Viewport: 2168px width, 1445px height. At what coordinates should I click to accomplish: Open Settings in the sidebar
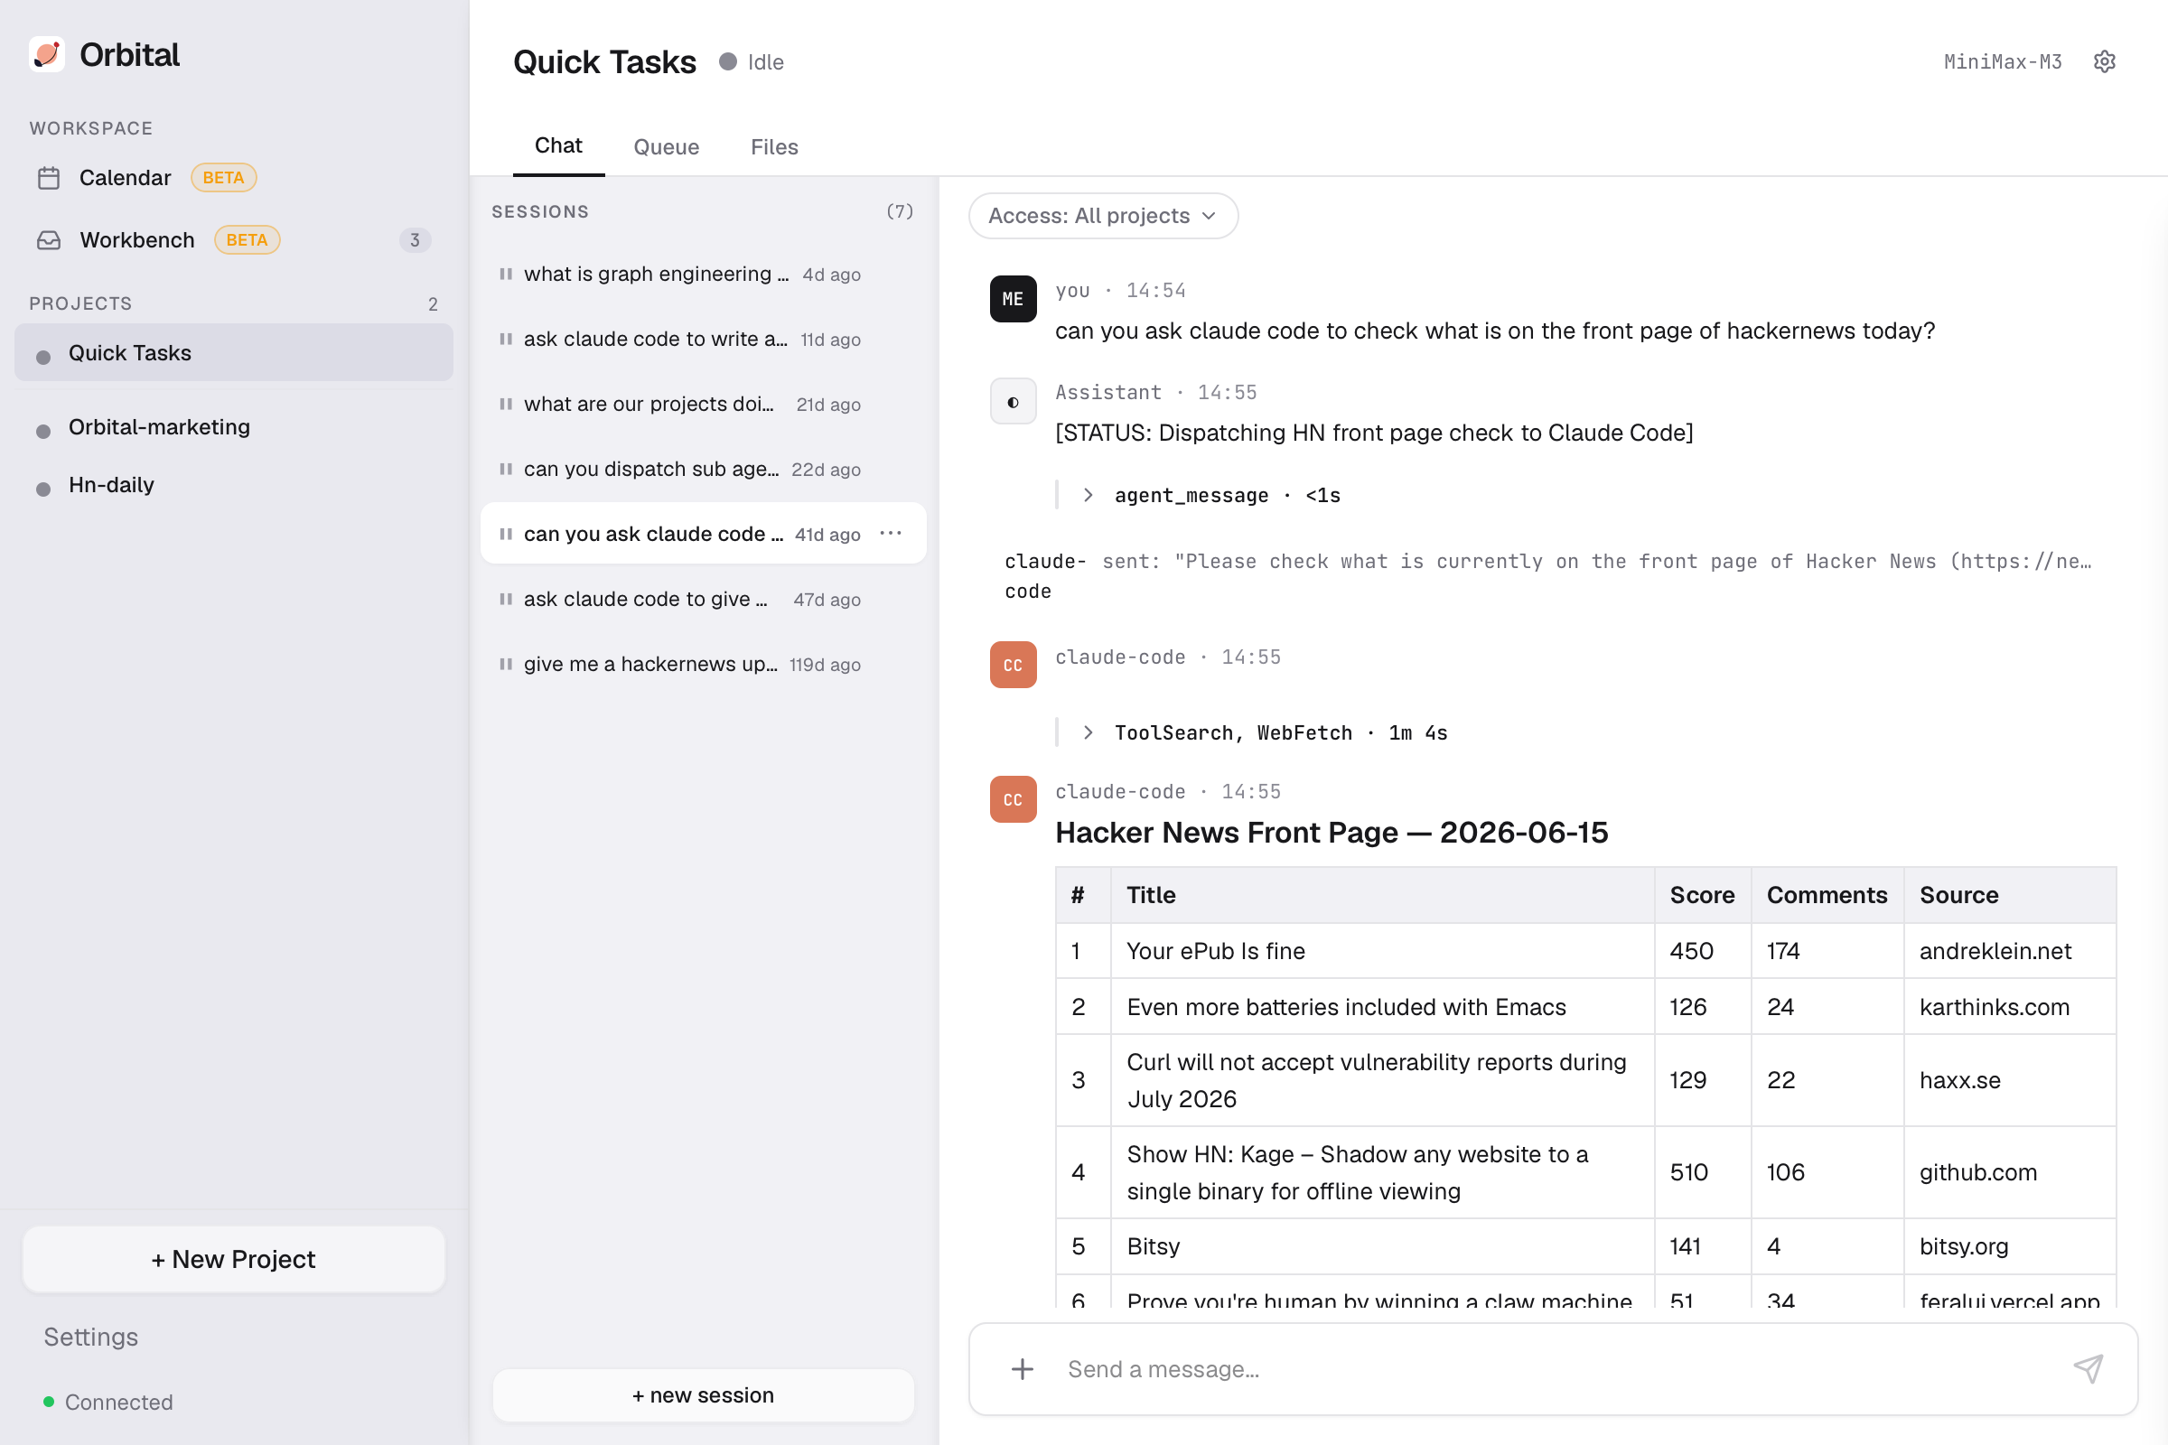point(91,1337)
